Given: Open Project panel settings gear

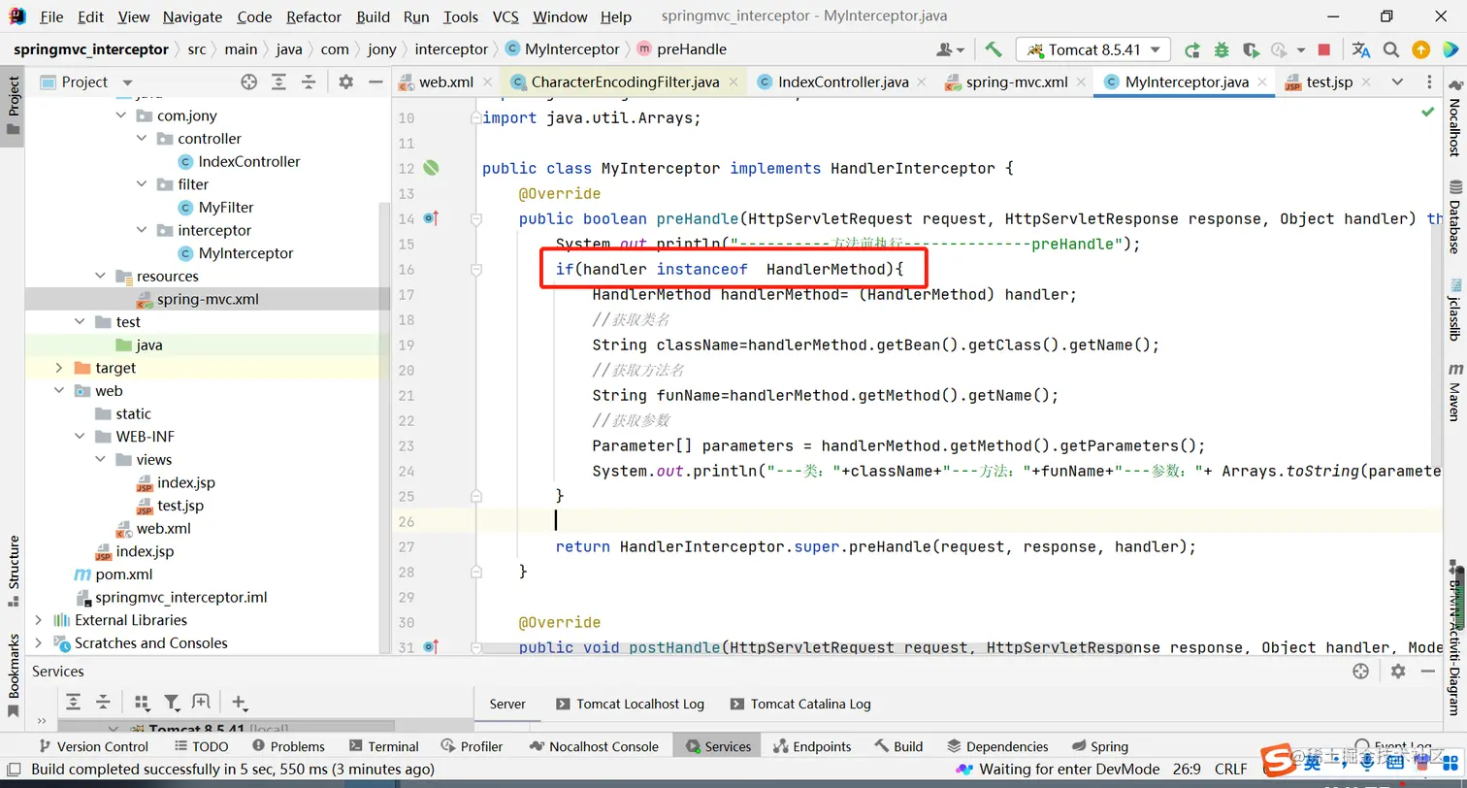Looking at the screenshot, I should click(346, 82).
